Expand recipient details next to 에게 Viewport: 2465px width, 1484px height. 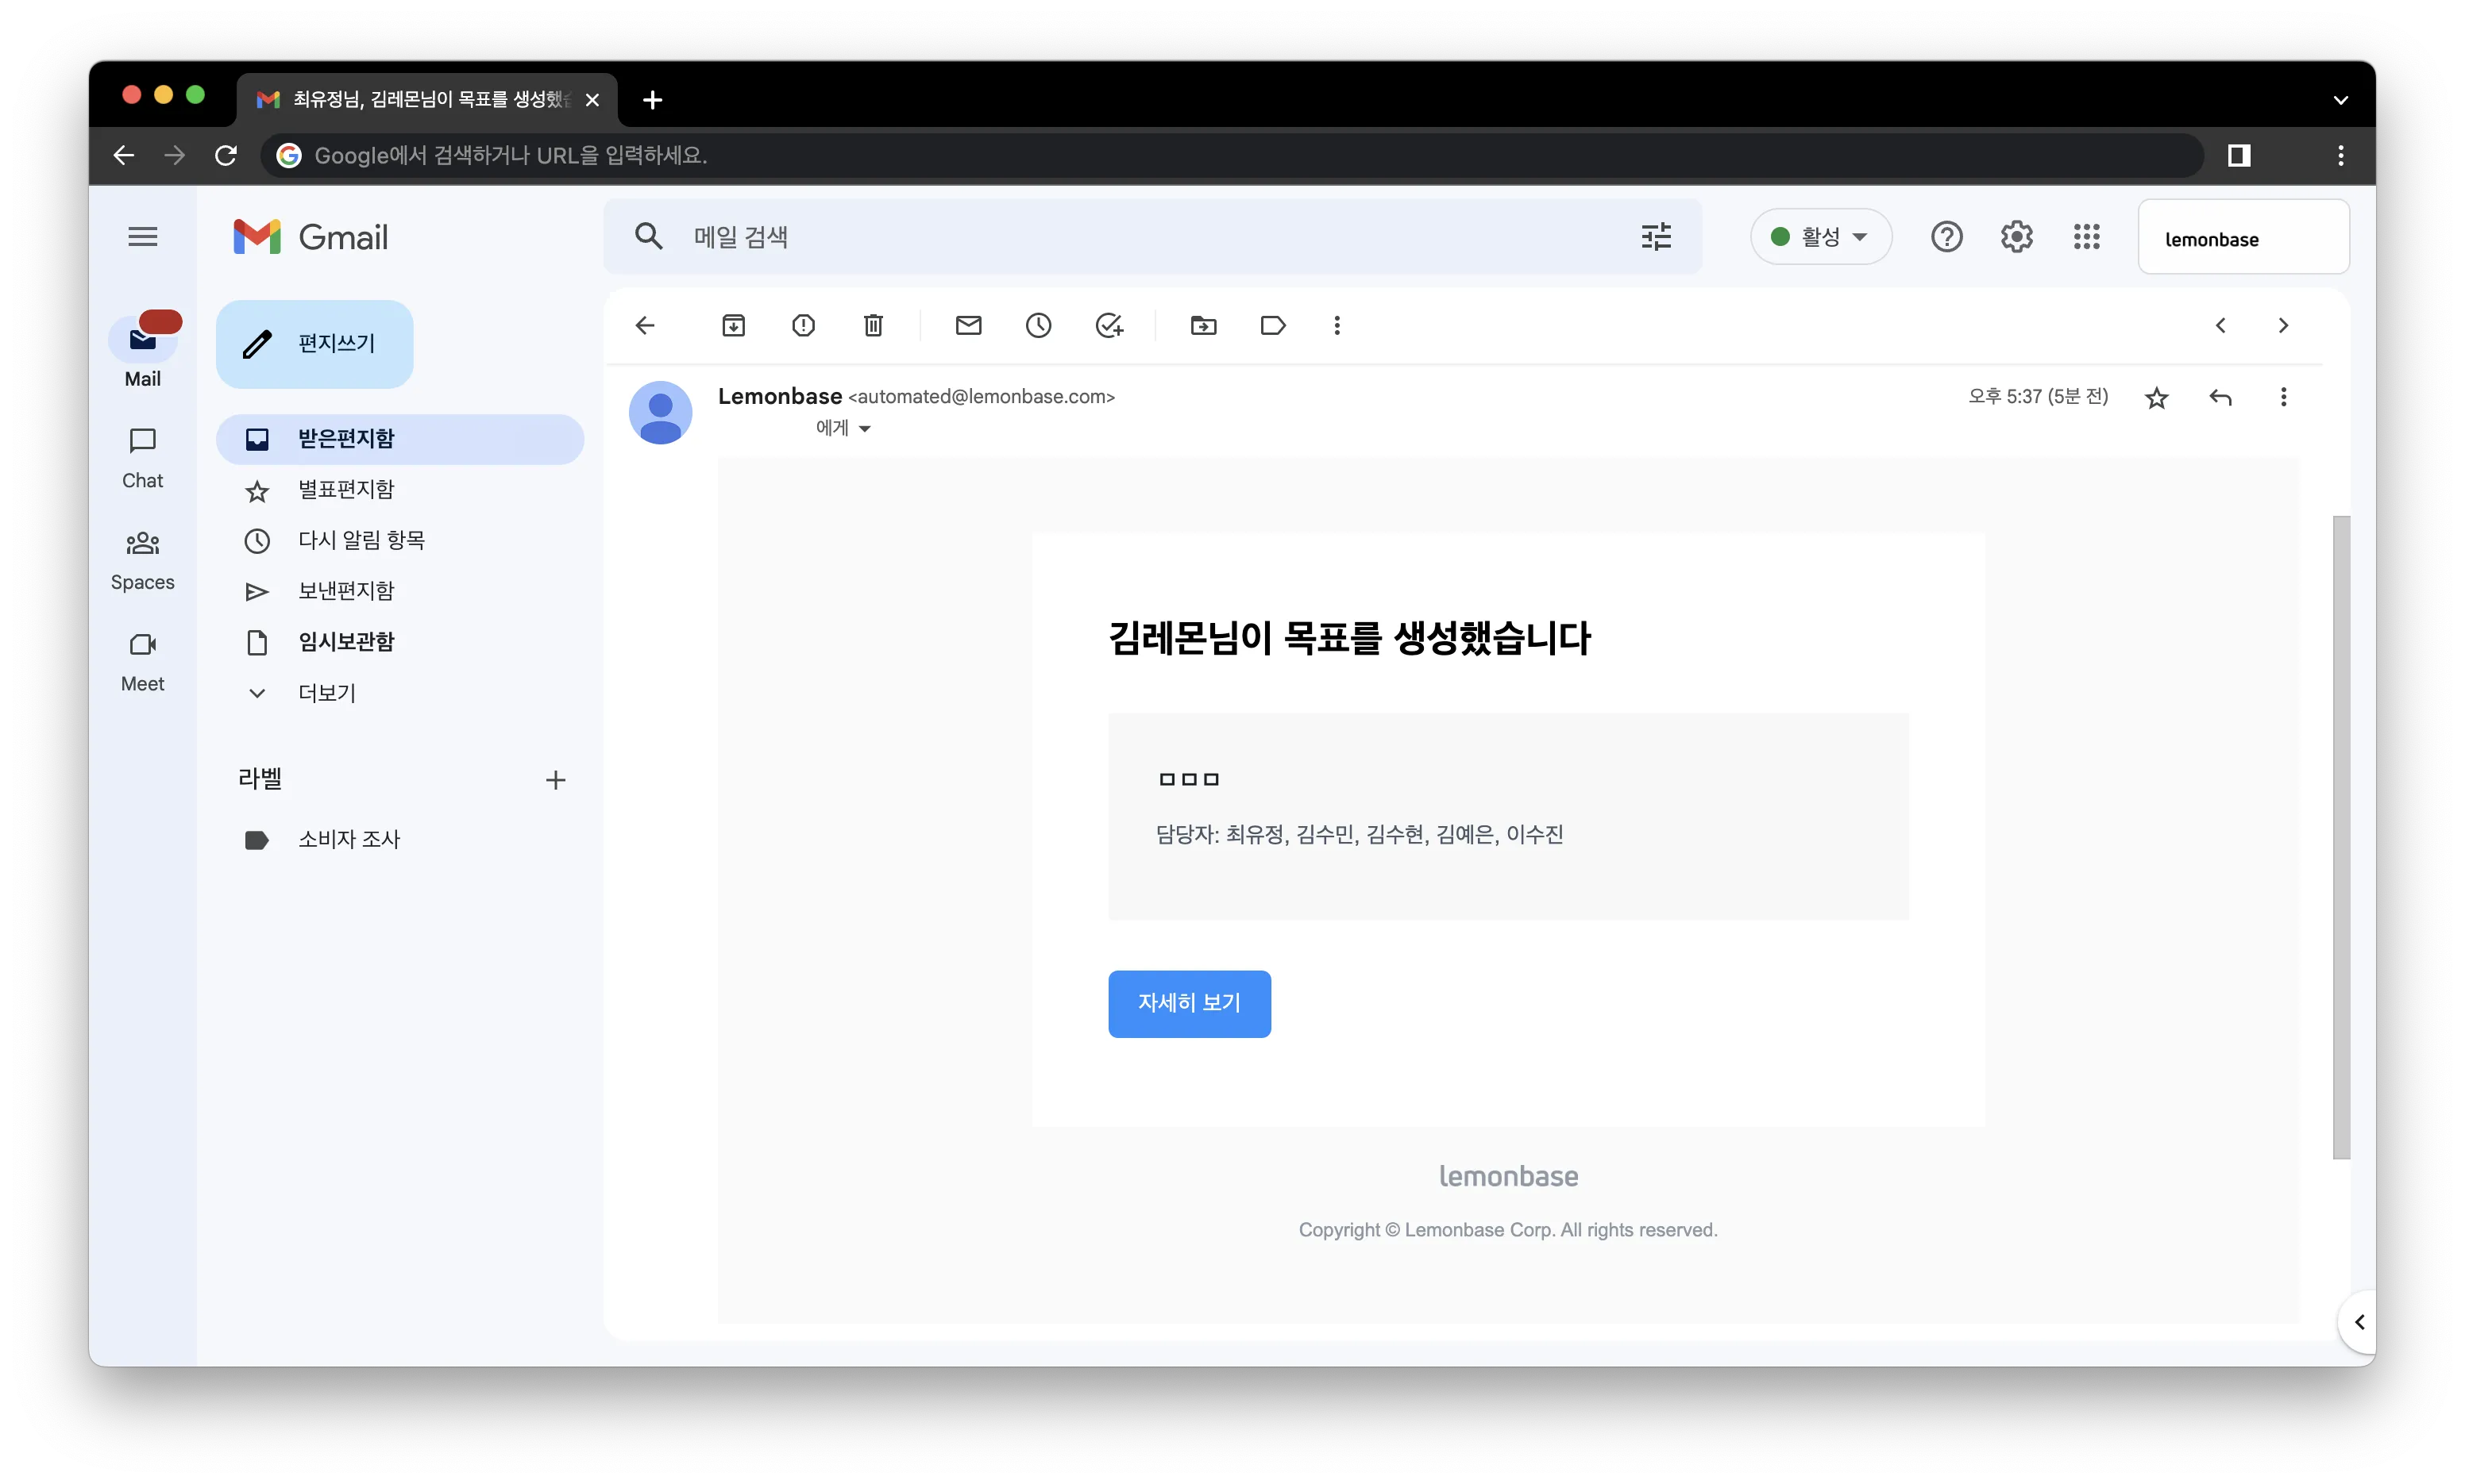(x=864, y=428)
